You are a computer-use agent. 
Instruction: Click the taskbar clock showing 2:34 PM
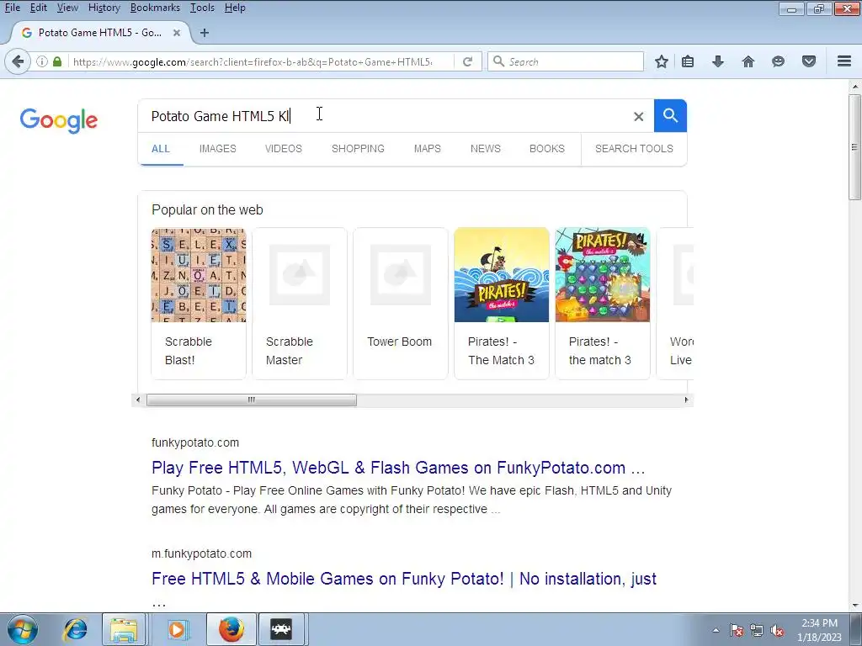click(x=819, y=623)
